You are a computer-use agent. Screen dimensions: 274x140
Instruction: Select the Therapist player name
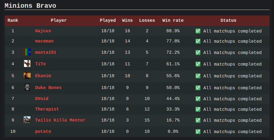47,109
